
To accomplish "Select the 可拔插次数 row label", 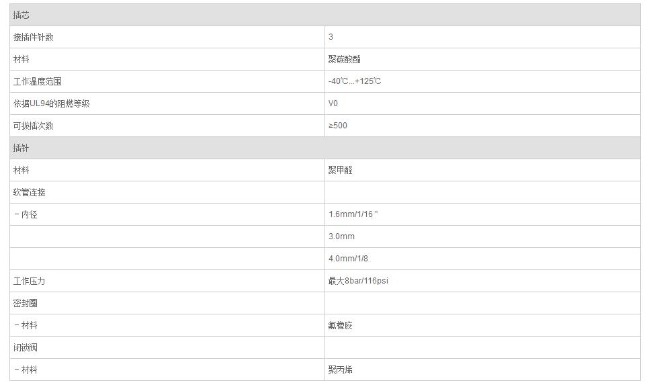I will tap(34, 126).
